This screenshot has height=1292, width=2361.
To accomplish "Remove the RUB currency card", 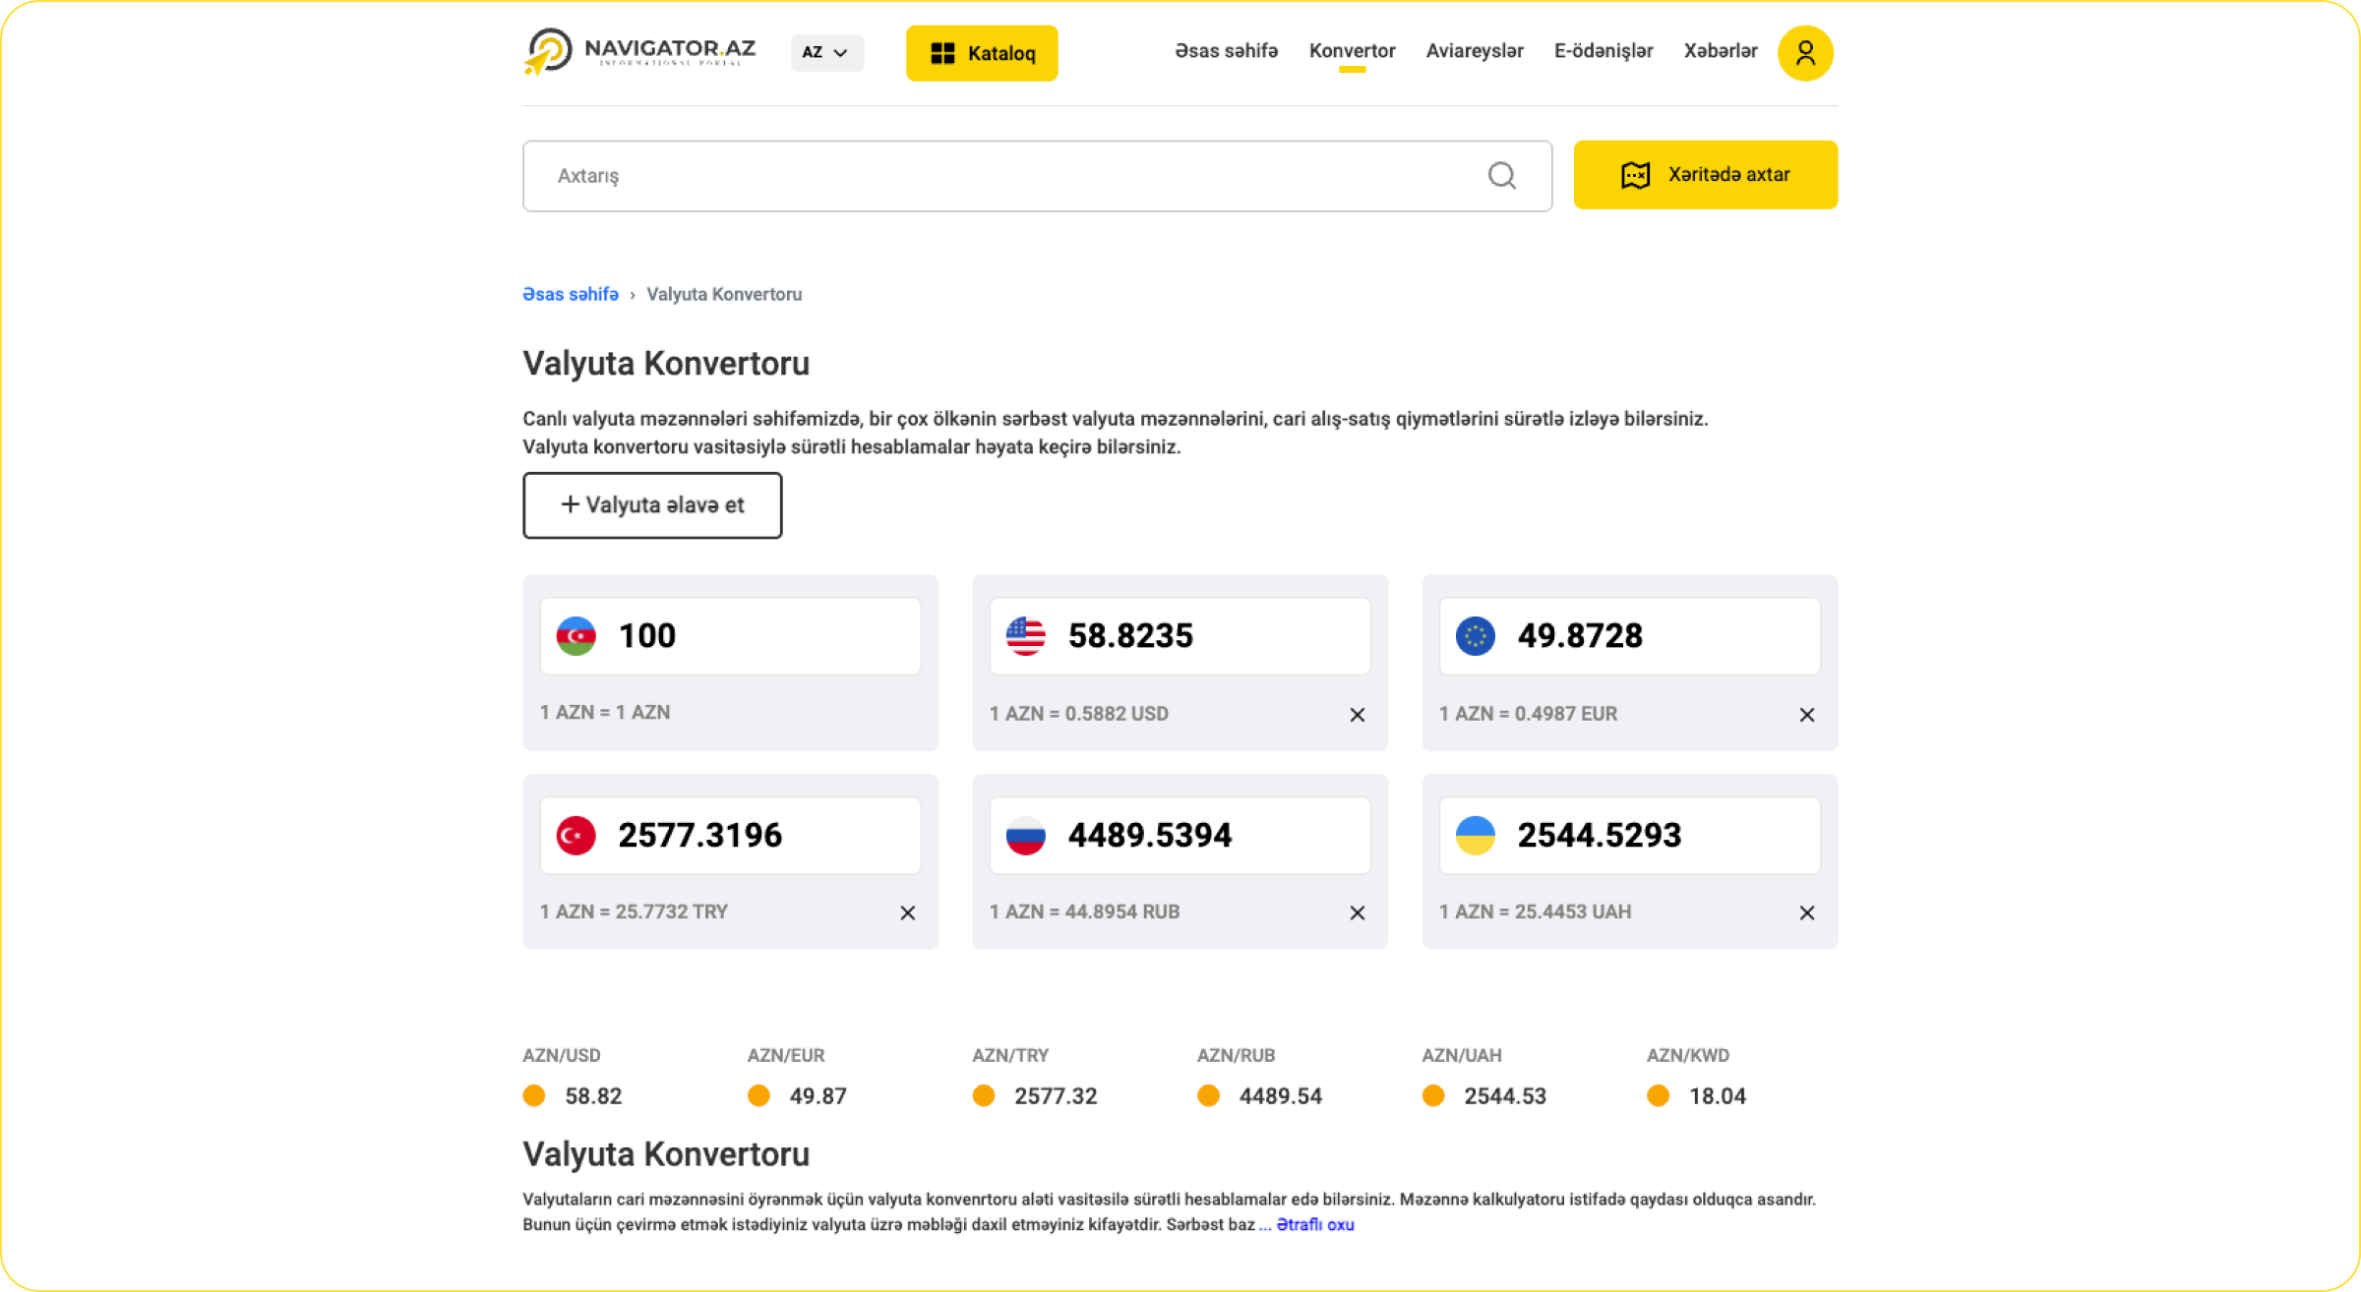I will [1357, 913].
